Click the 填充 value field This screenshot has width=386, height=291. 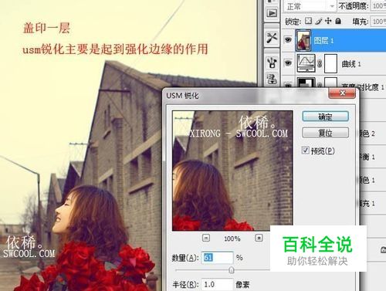pos(378,22)
